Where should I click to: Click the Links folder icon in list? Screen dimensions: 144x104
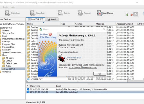pyautogui.click(x=28, y=41)
